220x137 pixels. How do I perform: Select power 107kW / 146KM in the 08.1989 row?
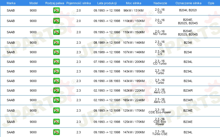click(x=134, y=43)
